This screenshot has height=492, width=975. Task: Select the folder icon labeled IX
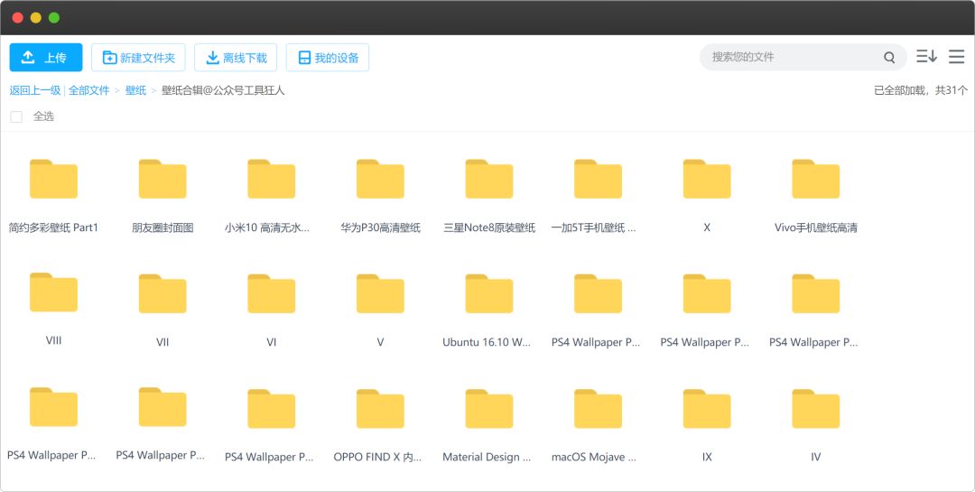coord(706,409)
